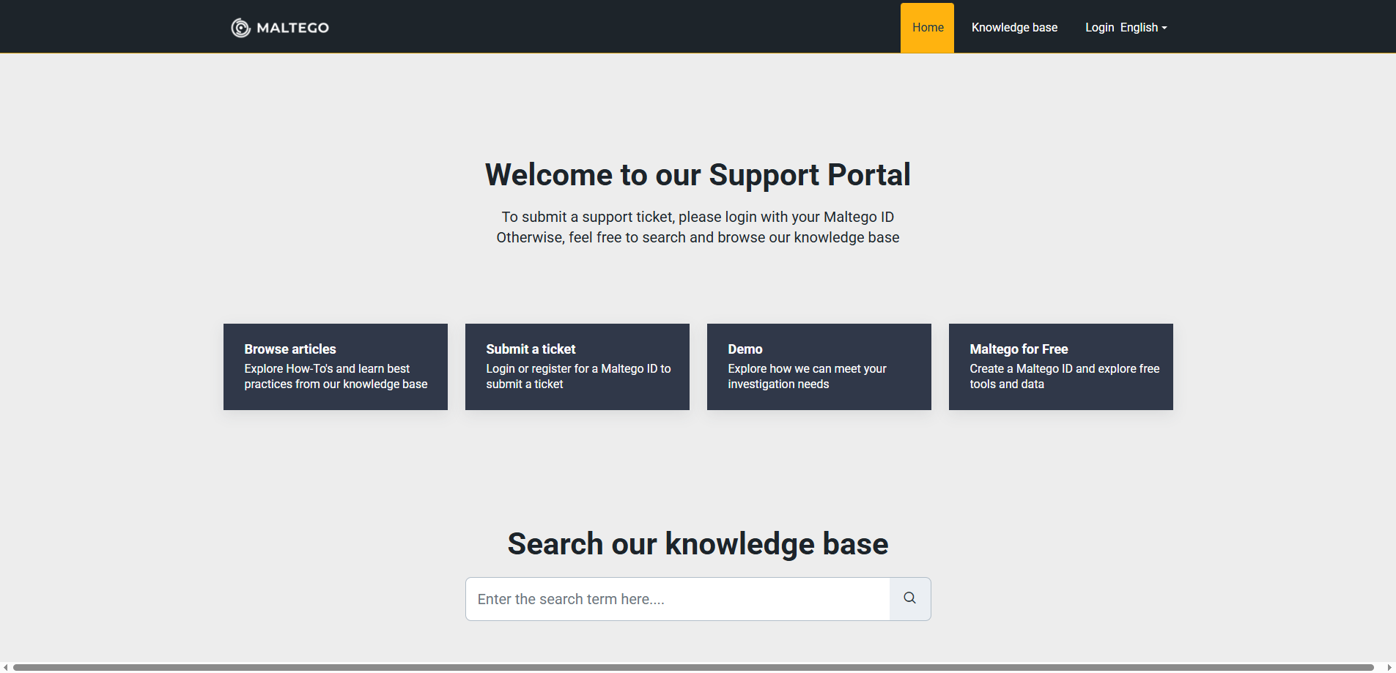Click the 'Search our knowledge base' heading

pos(698,544)
